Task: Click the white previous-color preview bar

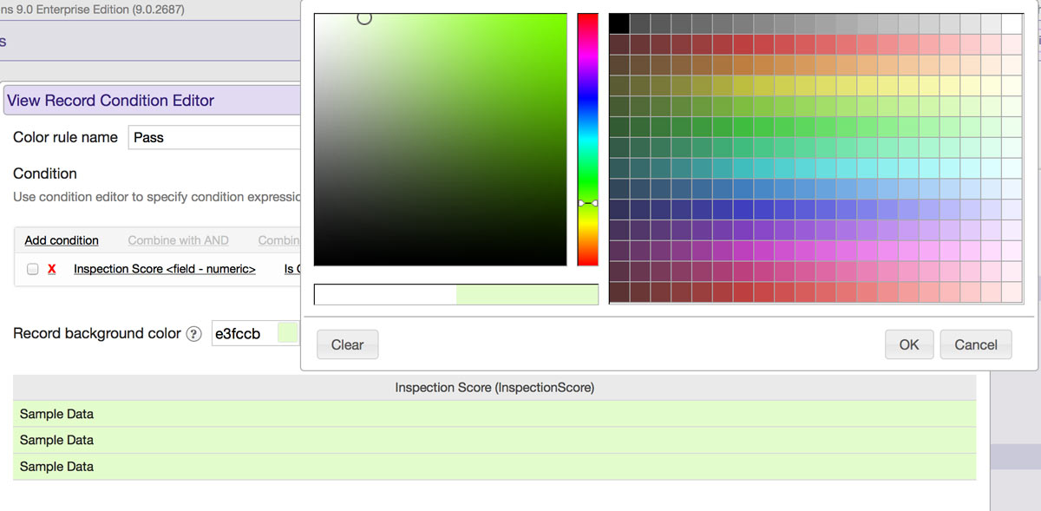Action: click(385, 295)
